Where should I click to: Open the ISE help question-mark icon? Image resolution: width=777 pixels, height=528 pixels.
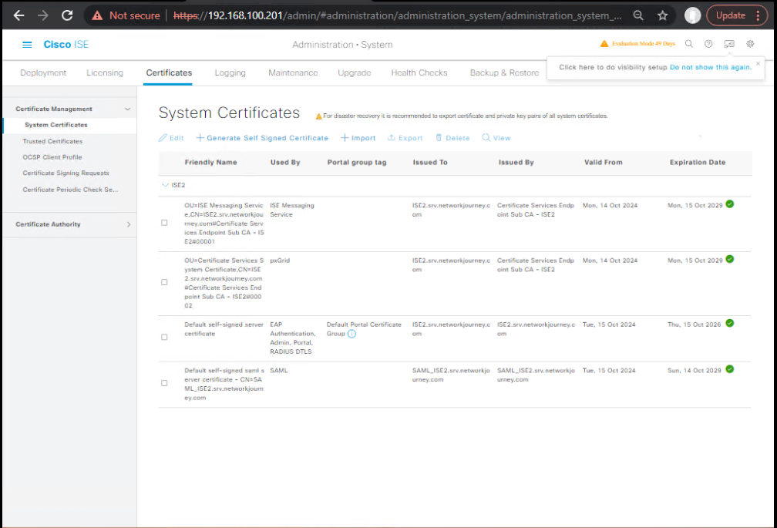[x=708, y=44]
